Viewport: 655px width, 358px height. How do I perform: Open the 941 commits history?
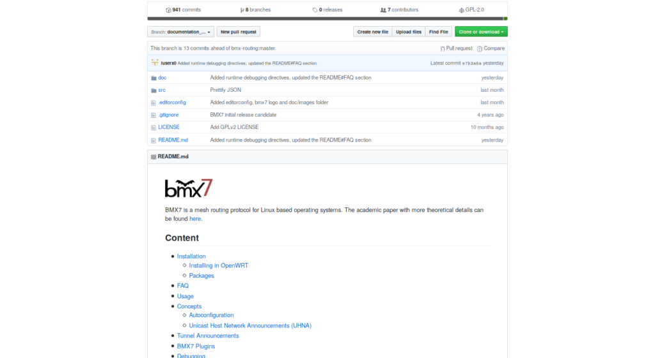[x=183, y=10]
